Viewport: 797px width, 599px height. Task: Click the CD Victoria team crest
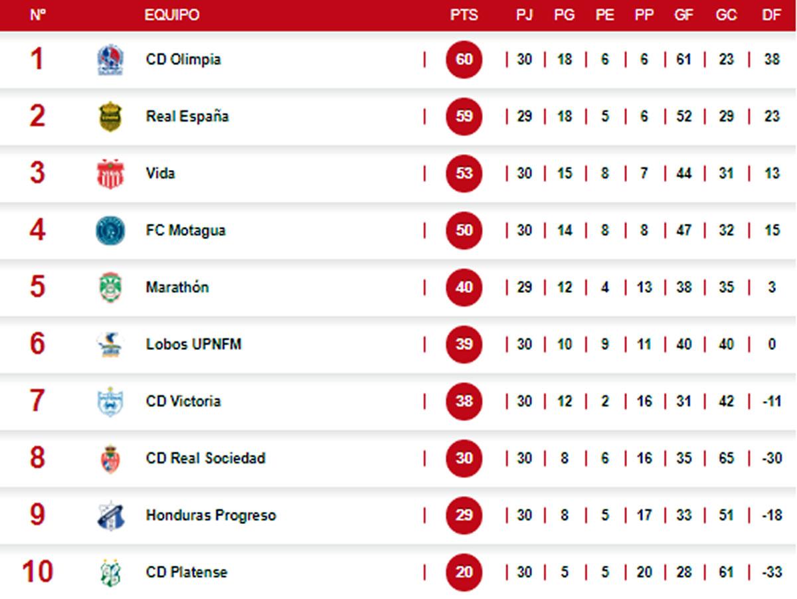tap(110, 402)
